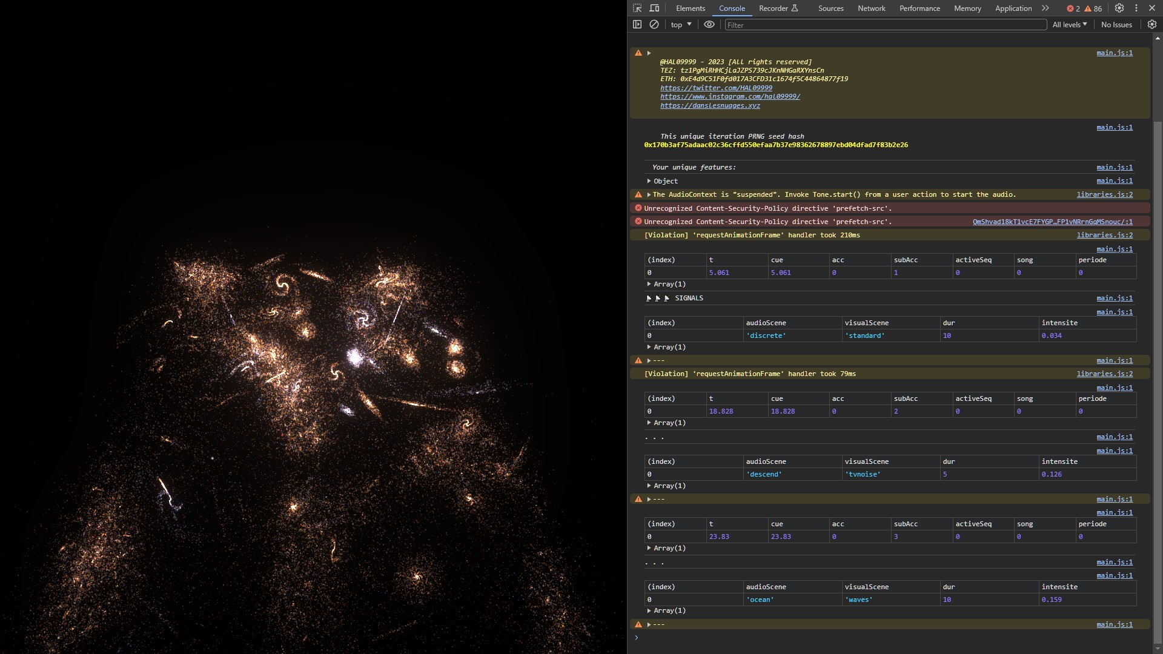
Task: Activate the inspect element picker icon
Action: pyautogui.click(x=637, y=8)
